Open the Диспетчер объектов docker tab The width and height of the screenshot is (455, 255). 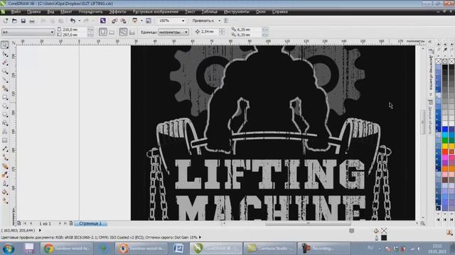431,72
